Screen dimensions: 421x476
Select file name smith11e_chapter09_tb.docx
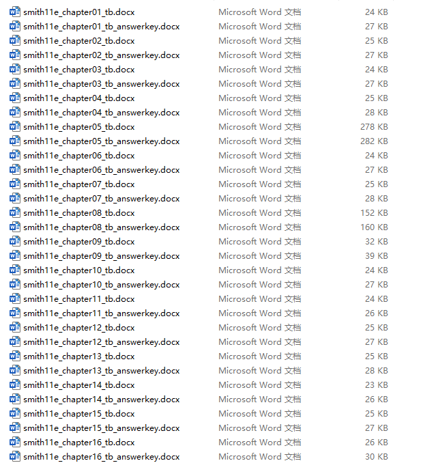click(x=79, y=242)
